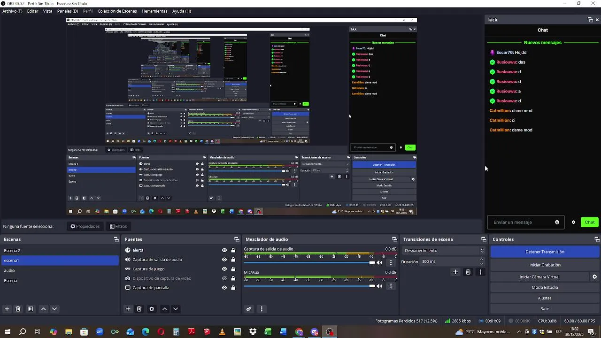Adjust Captura de salida de audio volume slider
This screenshot has height=338, width=601.
point(310,262)
